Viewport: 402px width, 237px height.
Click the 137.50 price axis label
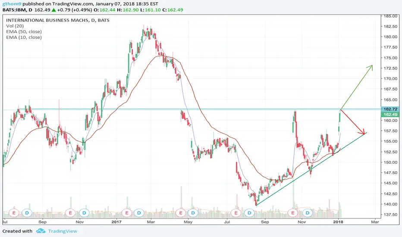[390, 215]
